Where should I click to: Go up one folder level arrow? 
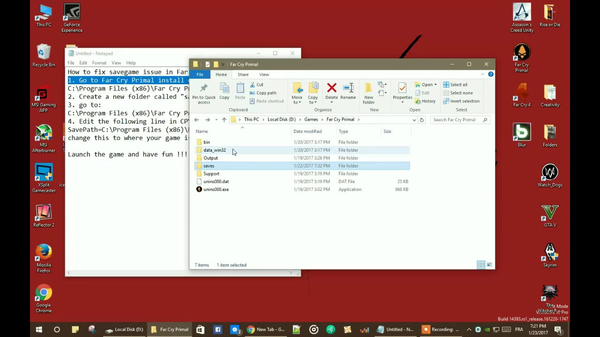click(224, 120)
